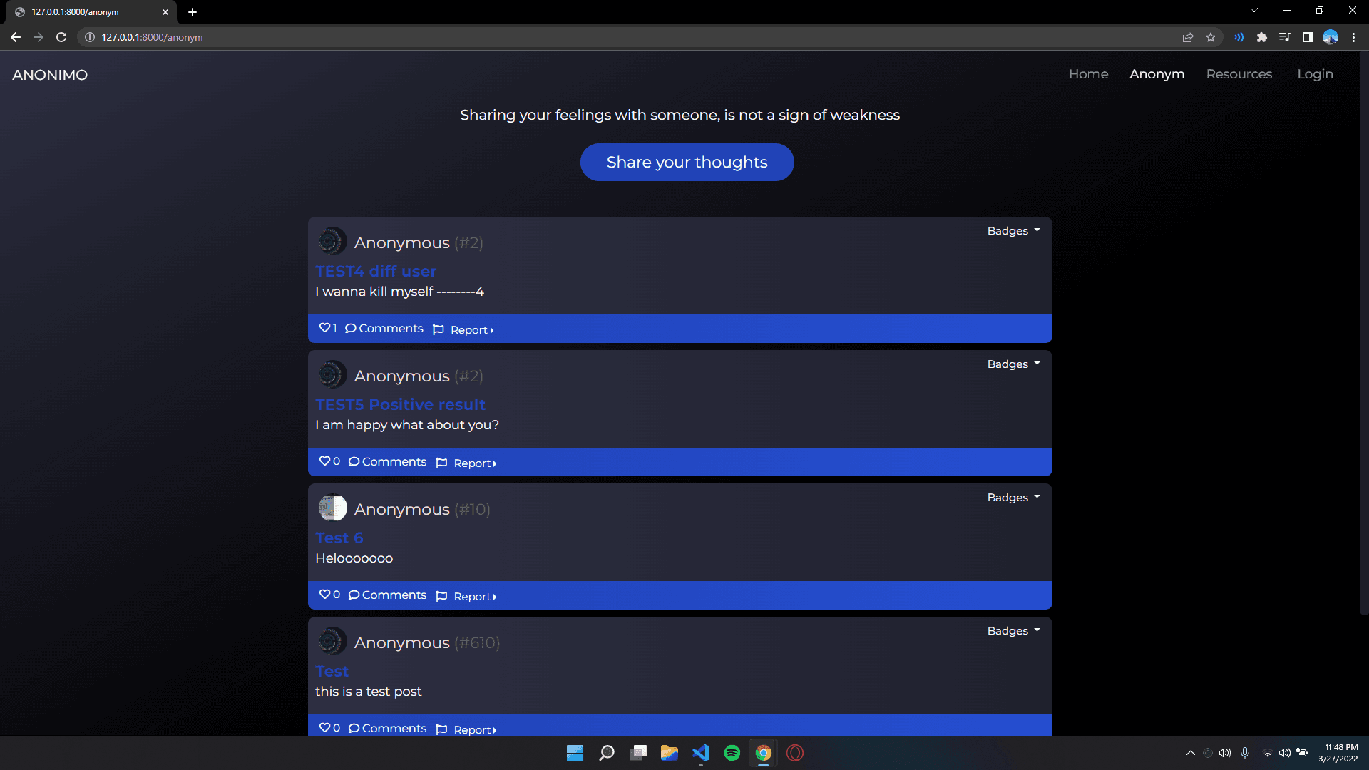Open comments icon on TEST4 diff user post
The height and width of the screenshot is (770, 1369).
point(351,329)
